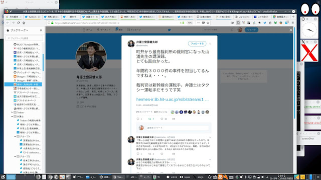Click the xclock taskbar entry
321x180 pixels.
pyautogui.click(x=172, y=177)
